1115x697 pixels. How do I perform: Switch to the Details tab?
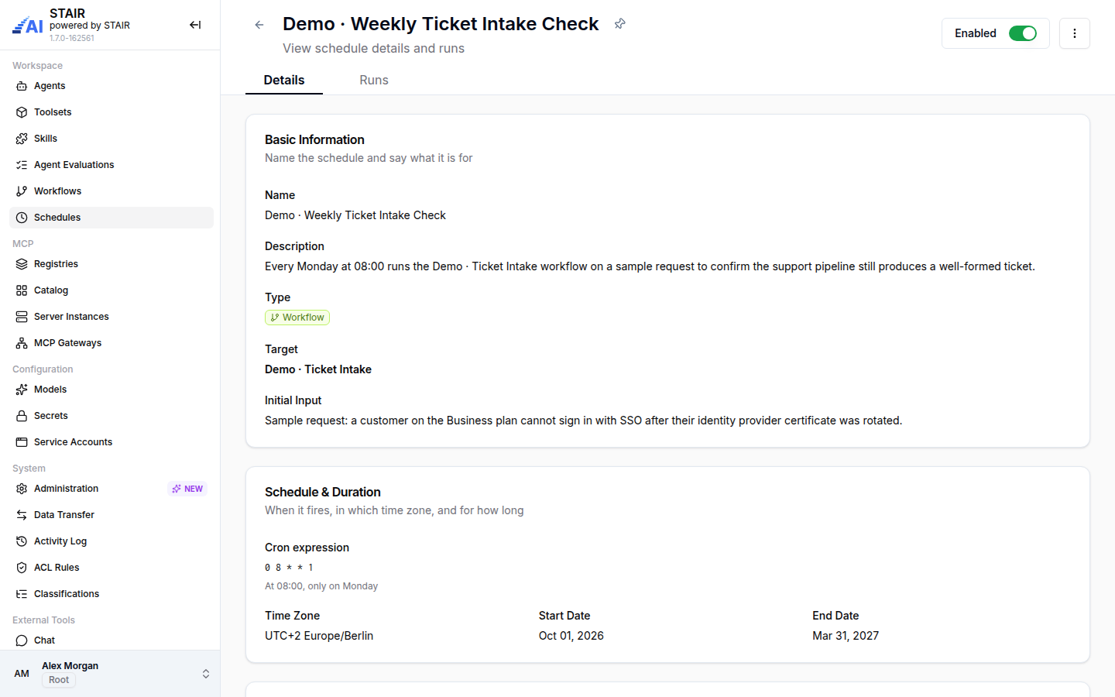coord(284,80)
